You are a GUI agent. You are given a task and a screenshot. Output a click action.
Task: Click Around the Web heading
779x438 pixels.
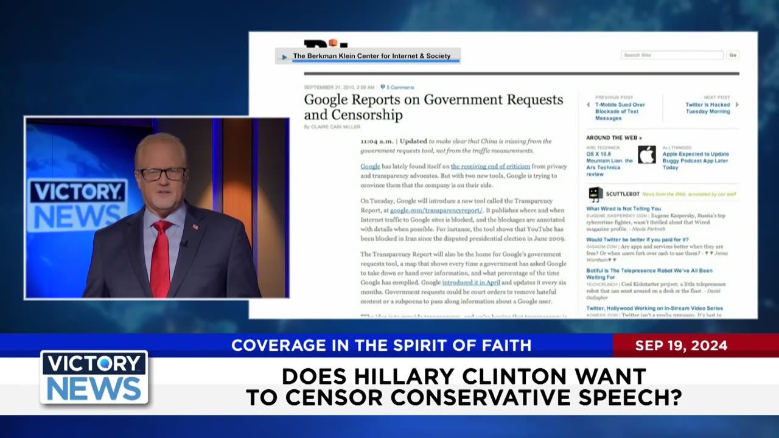[613, 138]
